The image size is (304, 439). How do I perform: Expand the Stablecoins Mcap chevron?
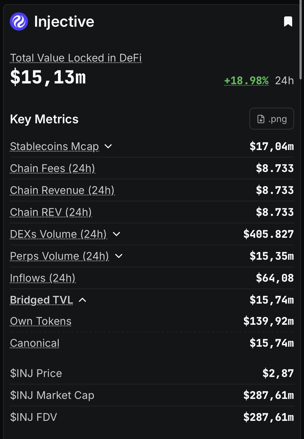108,146
